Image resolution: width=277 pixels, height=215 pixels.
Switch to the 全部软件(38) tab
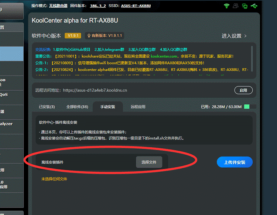[x=77, y=107]
